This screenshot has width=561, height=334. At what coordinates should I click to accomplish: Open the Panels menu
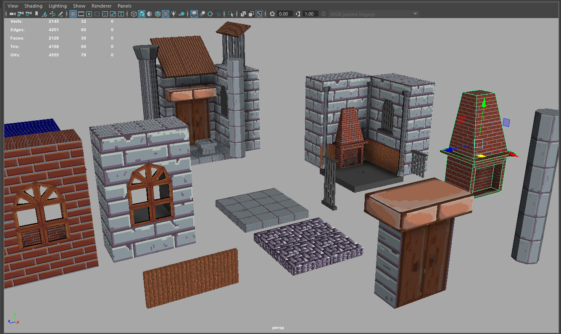coord(124,6)
